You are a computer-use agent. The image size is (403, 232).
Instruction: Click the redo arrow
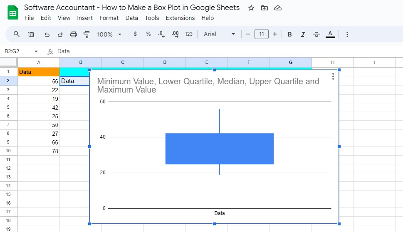pos(60,34)
